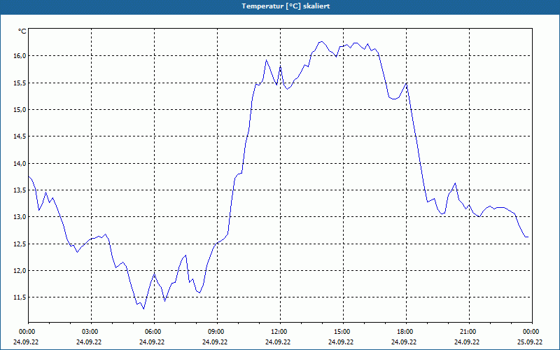Select the 15,0 y-axis value
560x350 pixels.
(20, 110)
